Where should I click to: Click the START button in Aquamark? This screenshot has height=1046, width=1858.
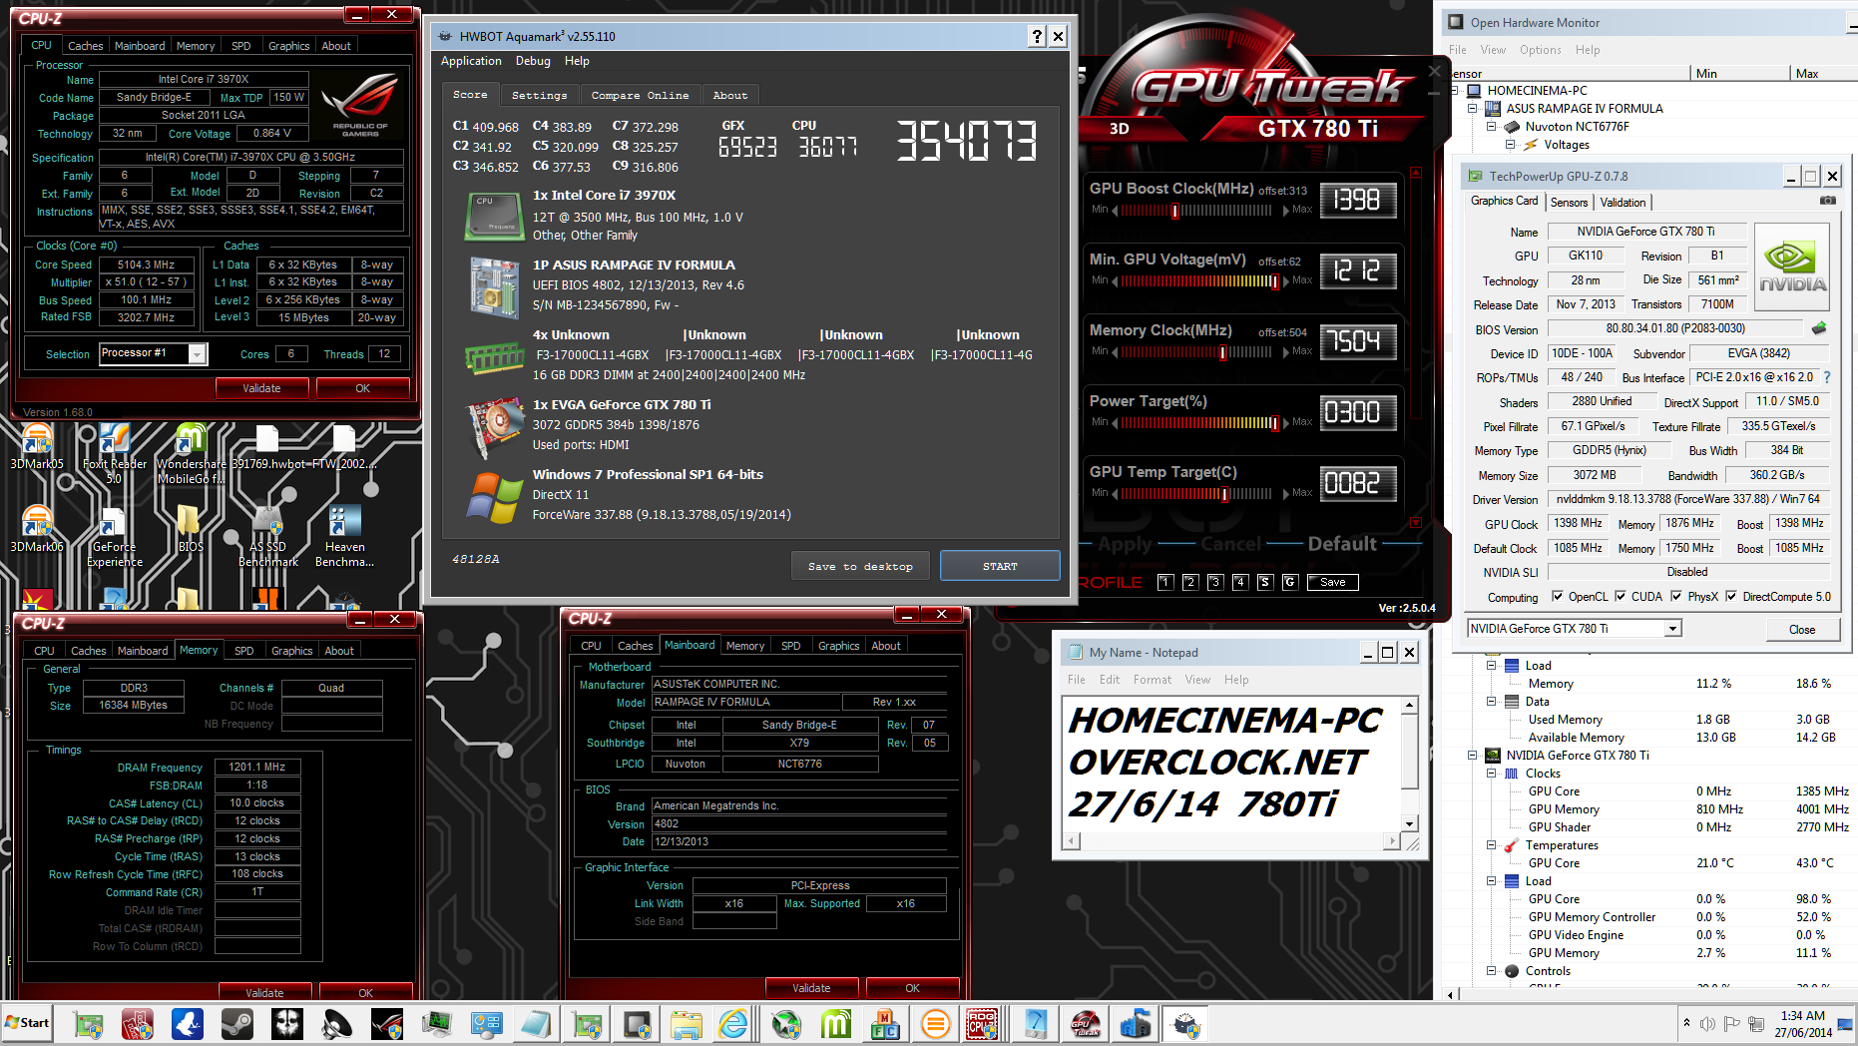(1000, 566)
